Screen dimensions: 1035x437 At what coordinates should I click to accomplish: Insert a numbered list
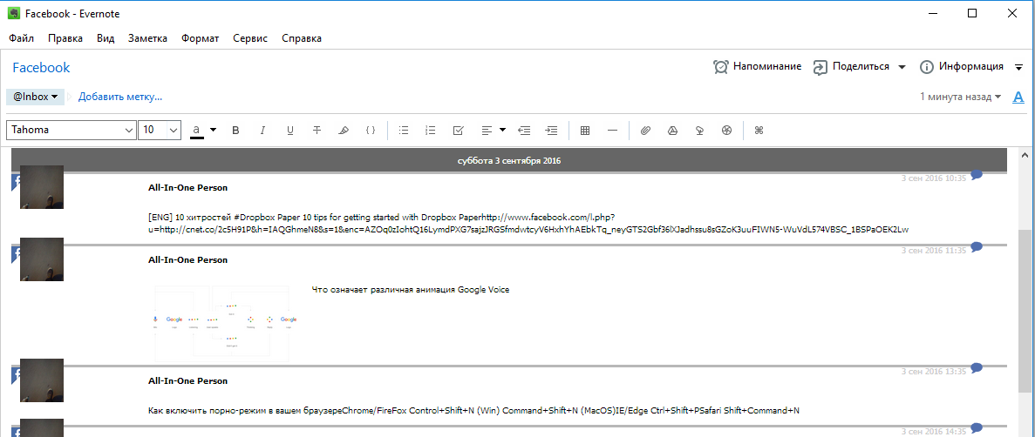(x=431, y=131)
